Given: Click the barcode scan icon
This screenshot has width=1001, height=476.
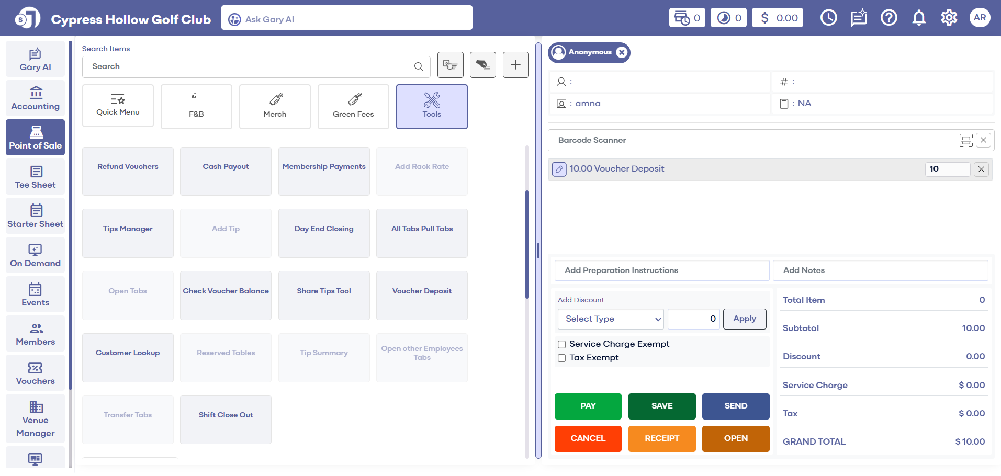Looking at the screenshot, I should tap(965, 140).
